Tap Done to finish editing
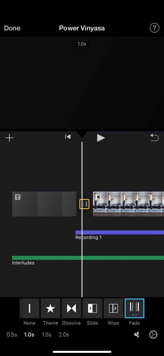Viewport: 164px width, 356px height. tap(12, 28)
